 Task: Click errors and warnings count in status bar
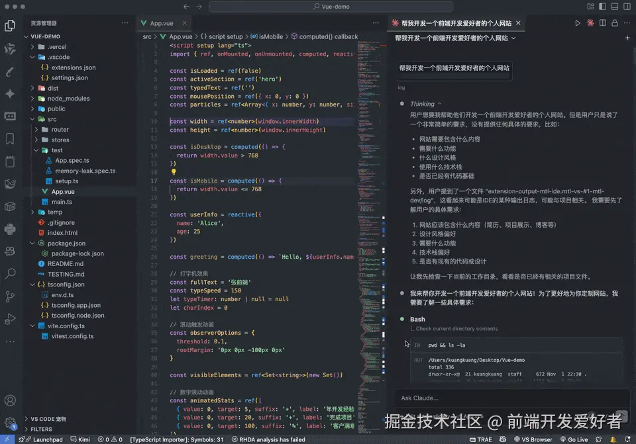[110, 439]
